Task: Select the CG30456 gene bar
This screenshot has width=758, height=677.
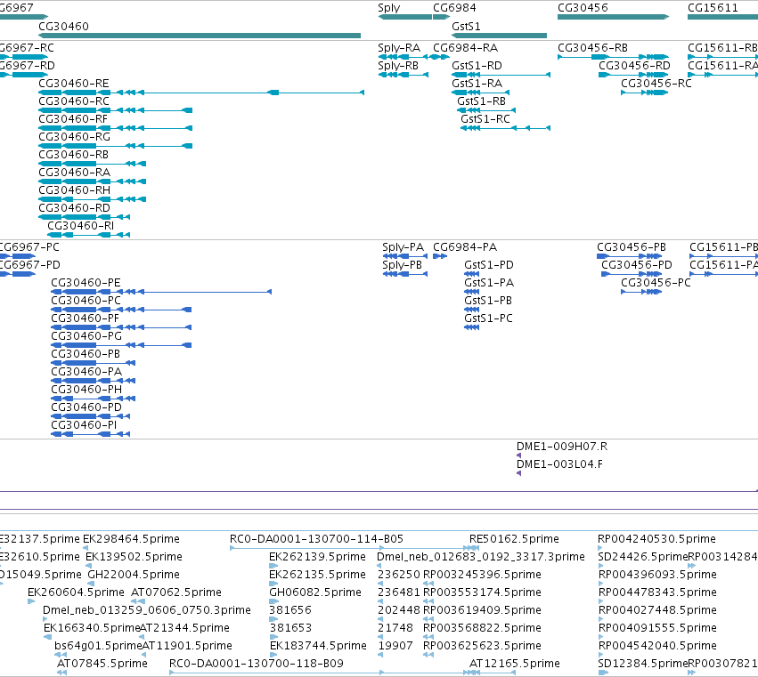Action: (613, 17)
